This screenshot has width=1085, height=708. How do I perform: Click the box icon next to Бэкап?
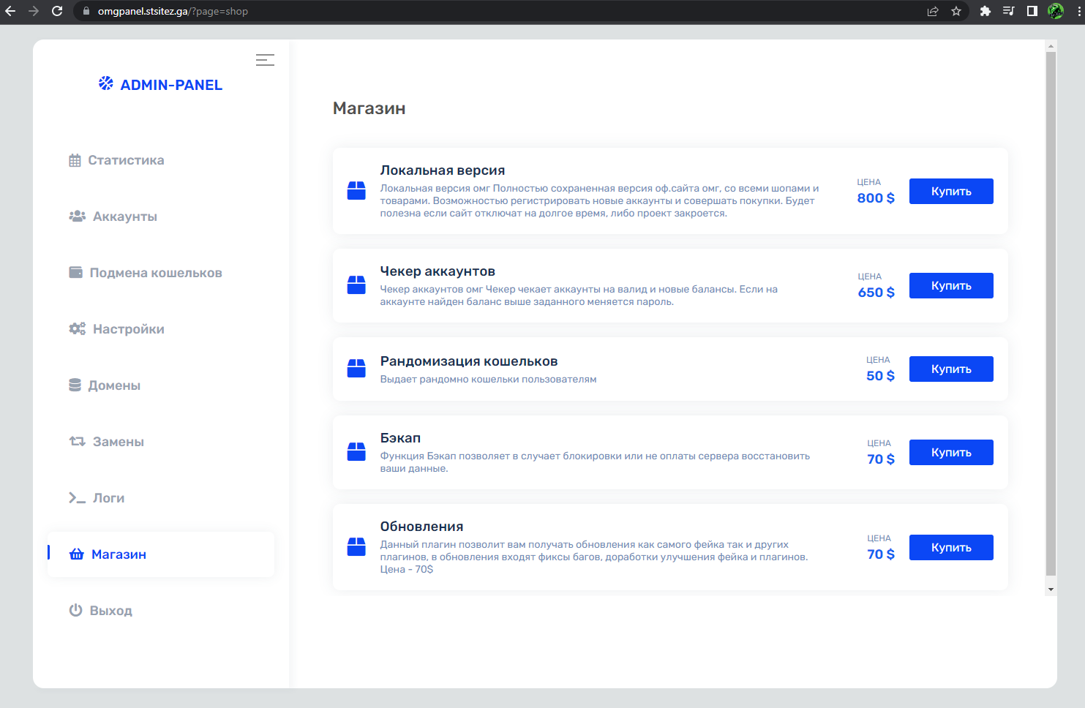(356, 452)
